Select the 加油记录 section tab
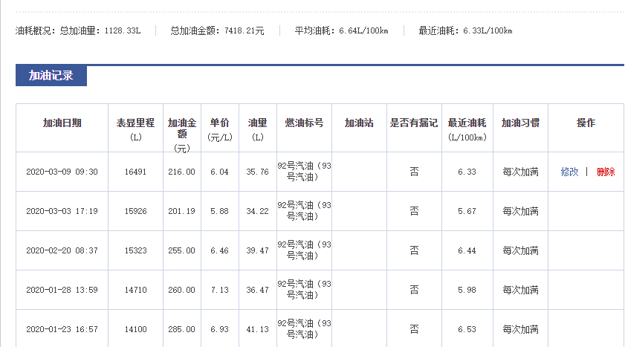The width and height of the screenshot is (625, 347). (x=51, y=76)
